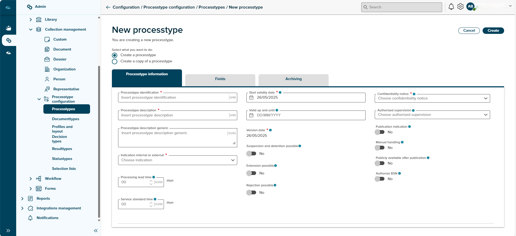Click Processtypes breadcrumb link
The image size is (516, 236).
pyautogui.click(x=212, y=7)
